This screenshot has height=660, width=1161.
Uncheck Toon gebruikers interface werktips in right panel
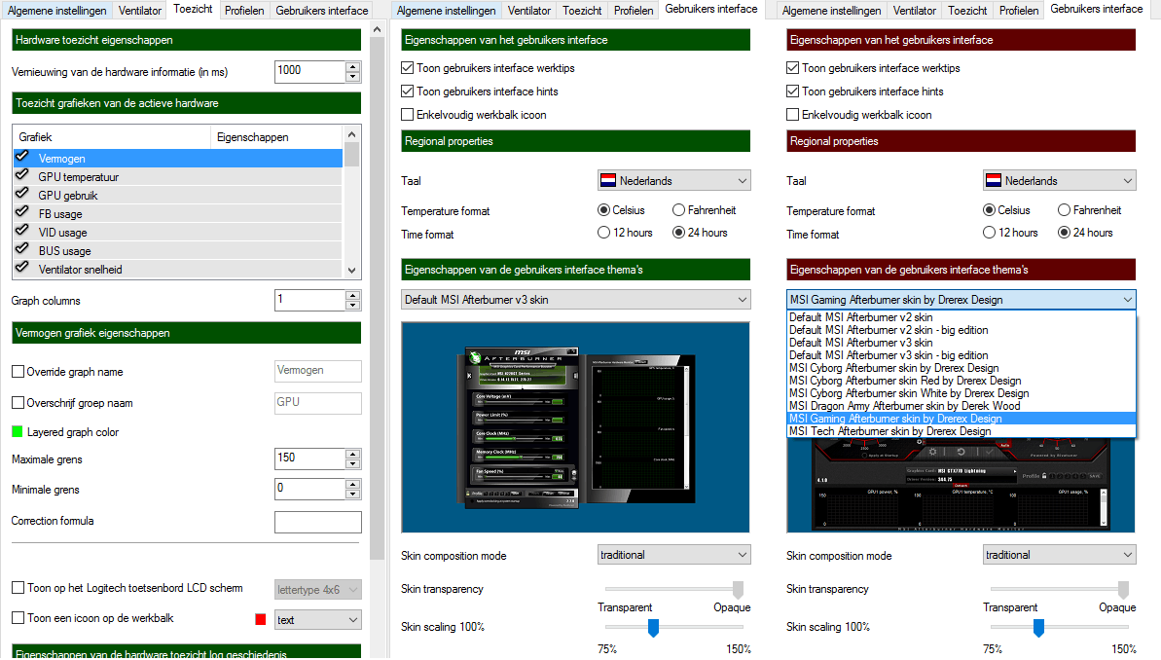click(x=792, y=67)
